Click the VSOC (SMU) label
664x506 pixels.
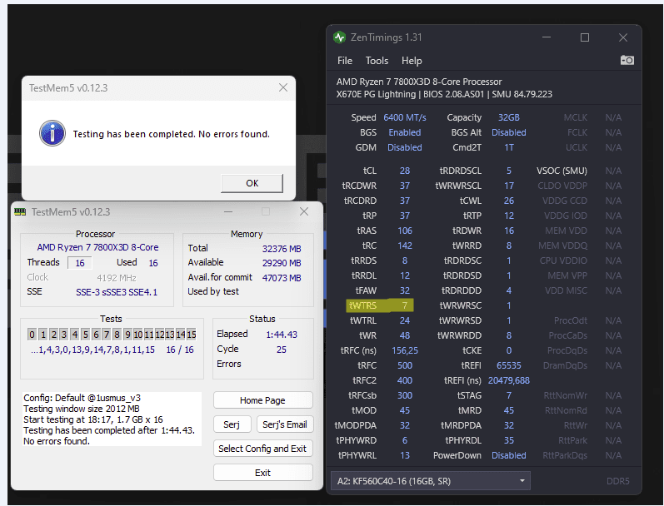(562, 171)
